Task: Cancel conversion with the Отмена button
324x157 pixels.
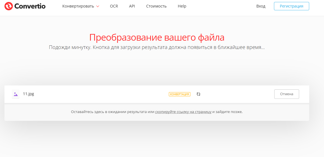Action: [x=287, y=94]
